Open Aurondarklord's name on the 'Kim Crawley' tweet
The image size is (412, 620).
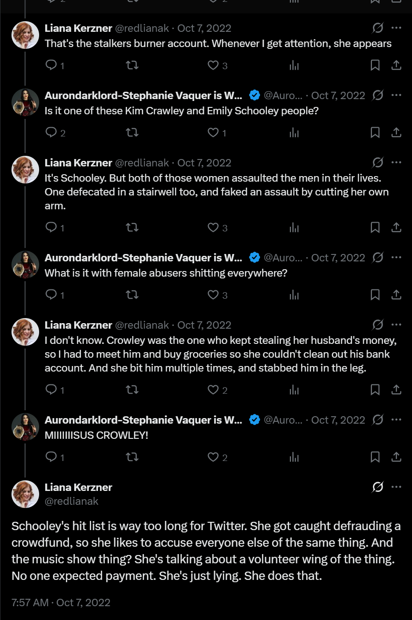143,95
